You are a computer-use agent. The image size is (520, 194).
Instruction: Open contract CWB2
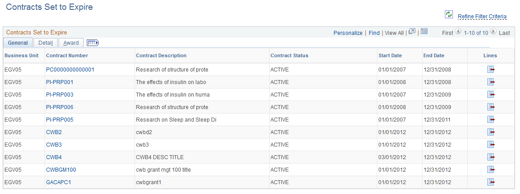[x=54, y=132]
